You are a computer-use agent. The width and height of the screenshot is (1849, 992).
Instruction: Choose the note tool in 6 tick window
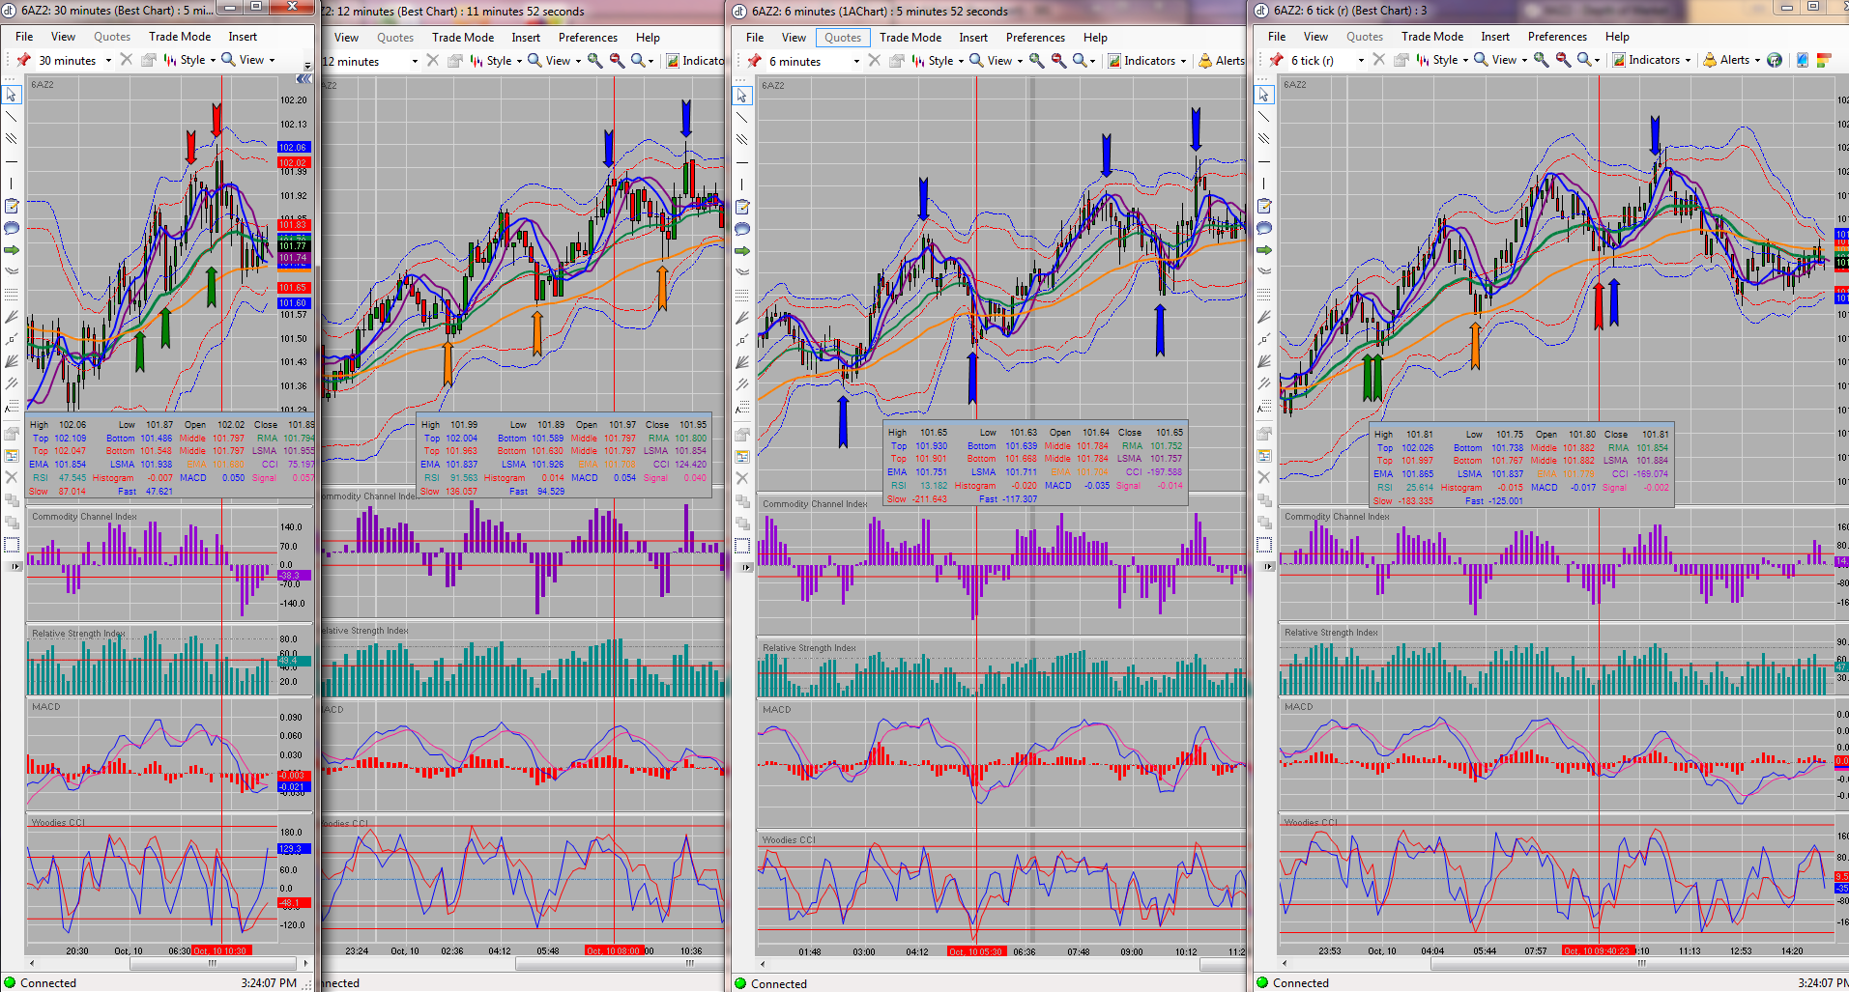1264,206
